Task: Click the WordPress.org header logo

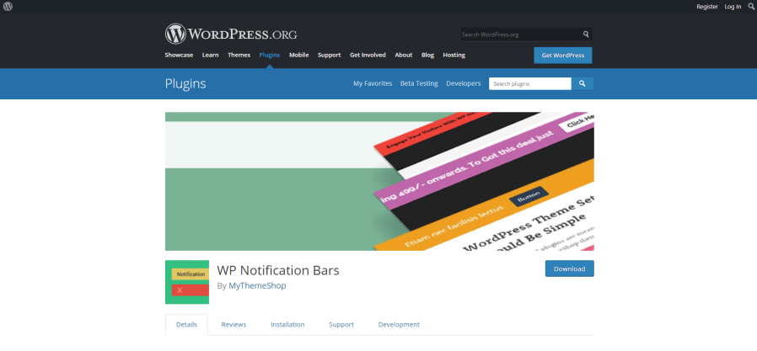Action: tap(231, 35)
